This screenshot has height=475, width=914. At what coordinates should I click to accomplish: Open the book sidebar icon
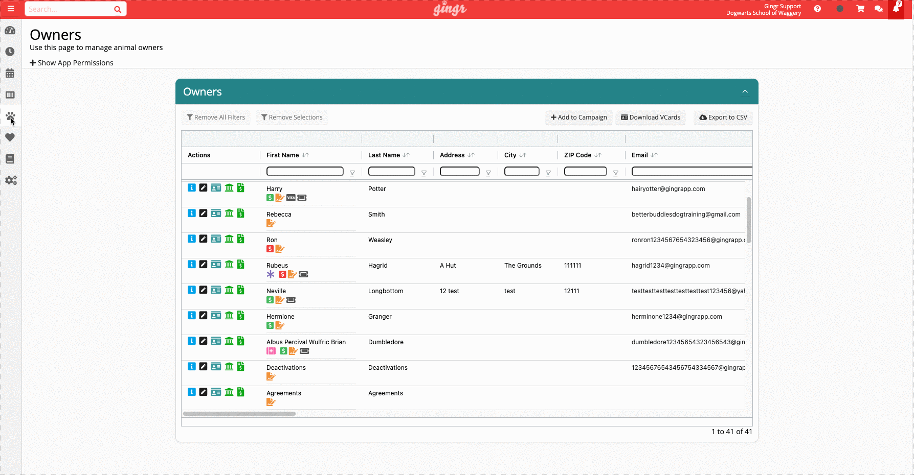coord(10,159)
